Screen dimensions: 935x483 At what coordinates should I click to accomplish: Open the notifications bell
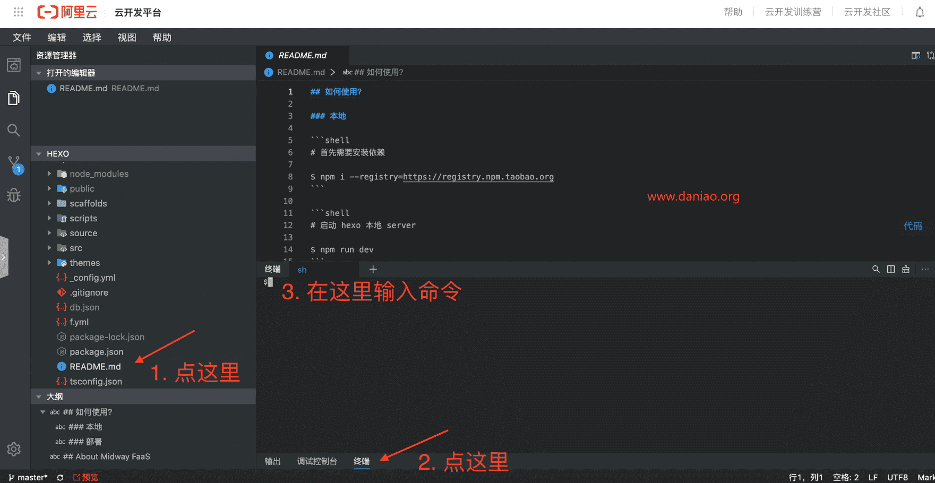tap(920, 12)
